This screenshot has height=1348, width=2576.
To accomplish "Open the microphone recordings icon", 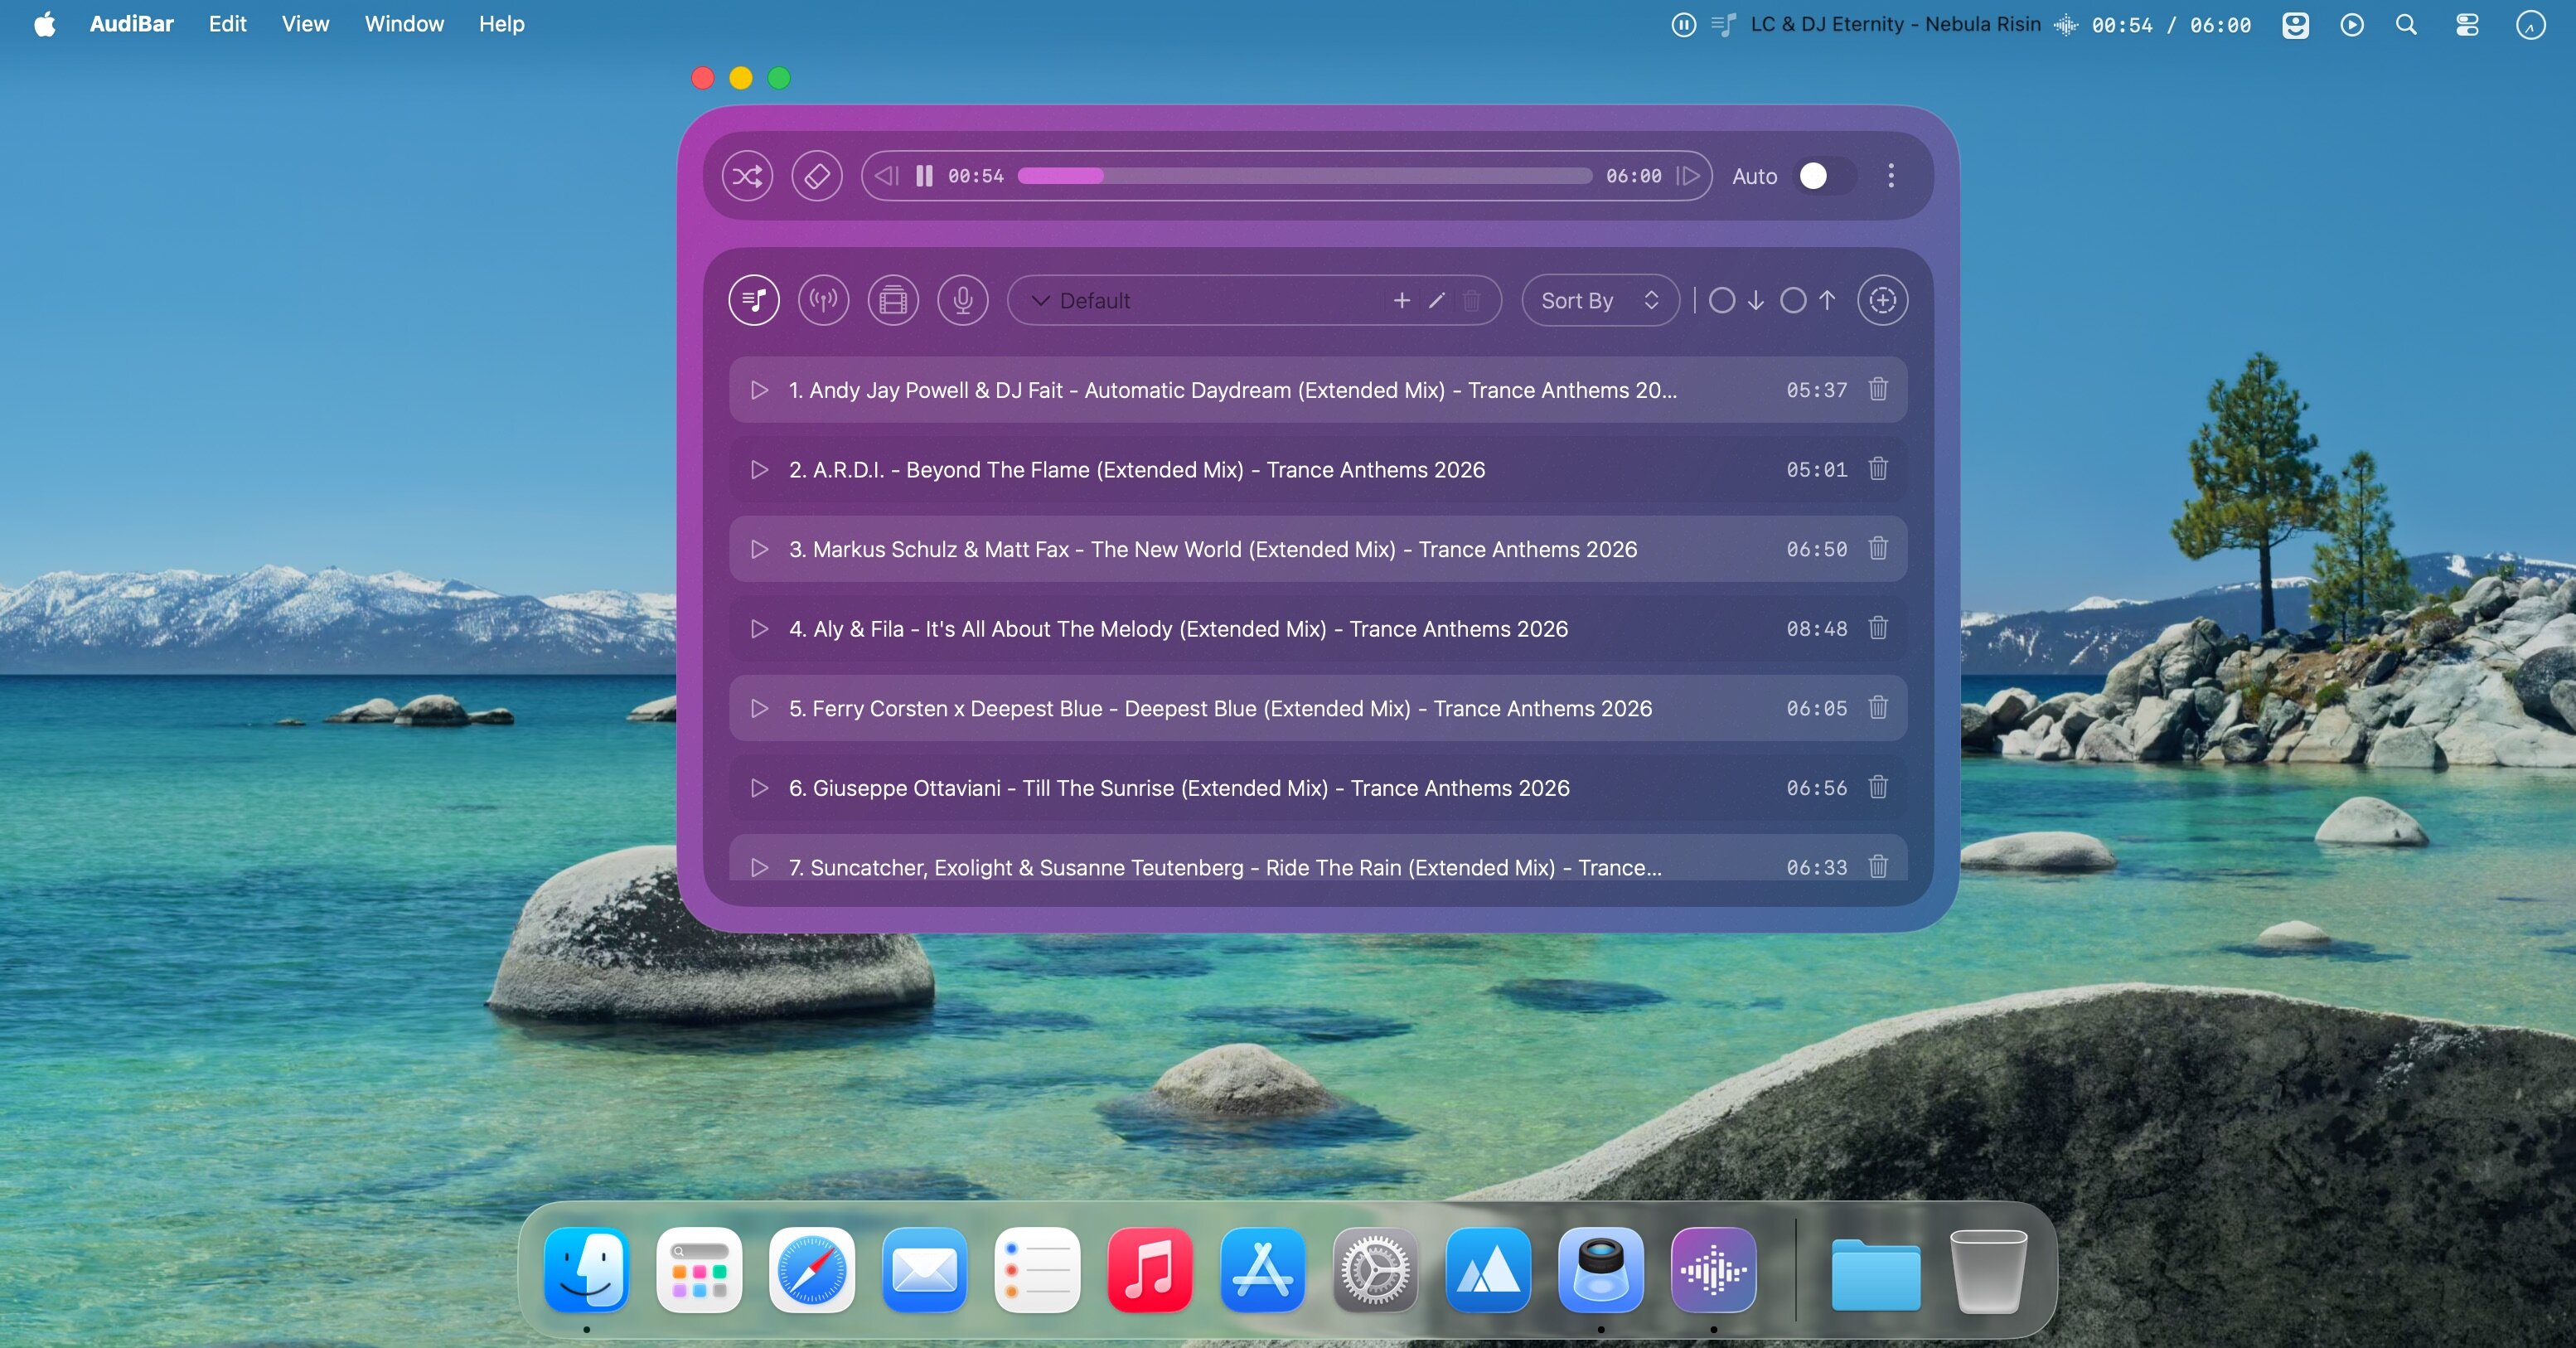I will [x=962, y=300].
